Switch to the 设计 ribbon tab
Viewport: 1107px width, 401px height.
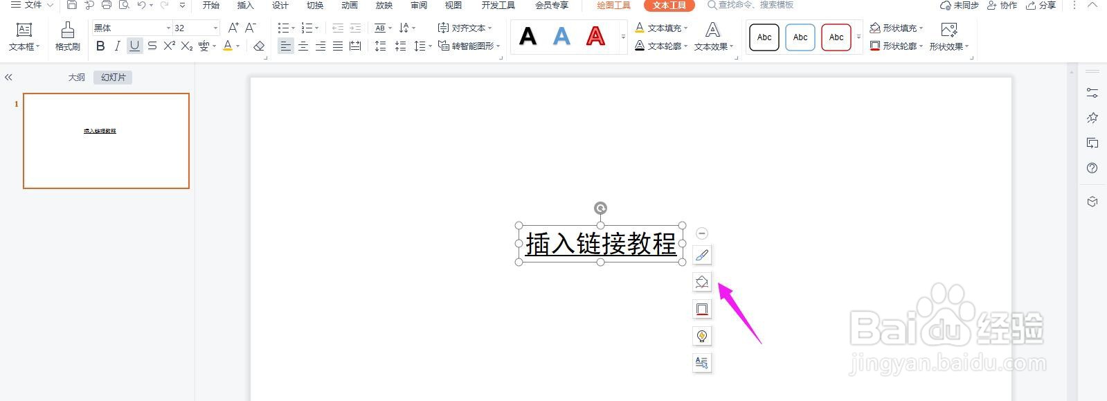(x=280, y=5)
